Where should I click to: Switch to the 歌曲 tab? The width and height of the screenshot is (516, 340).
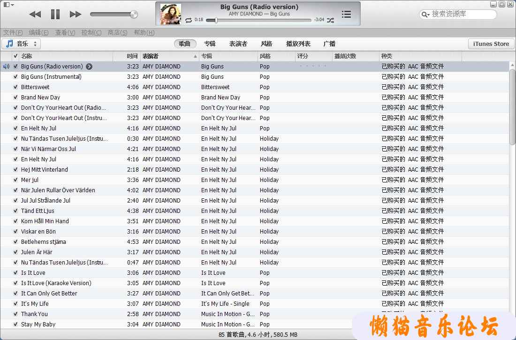[x=185, y=44]
